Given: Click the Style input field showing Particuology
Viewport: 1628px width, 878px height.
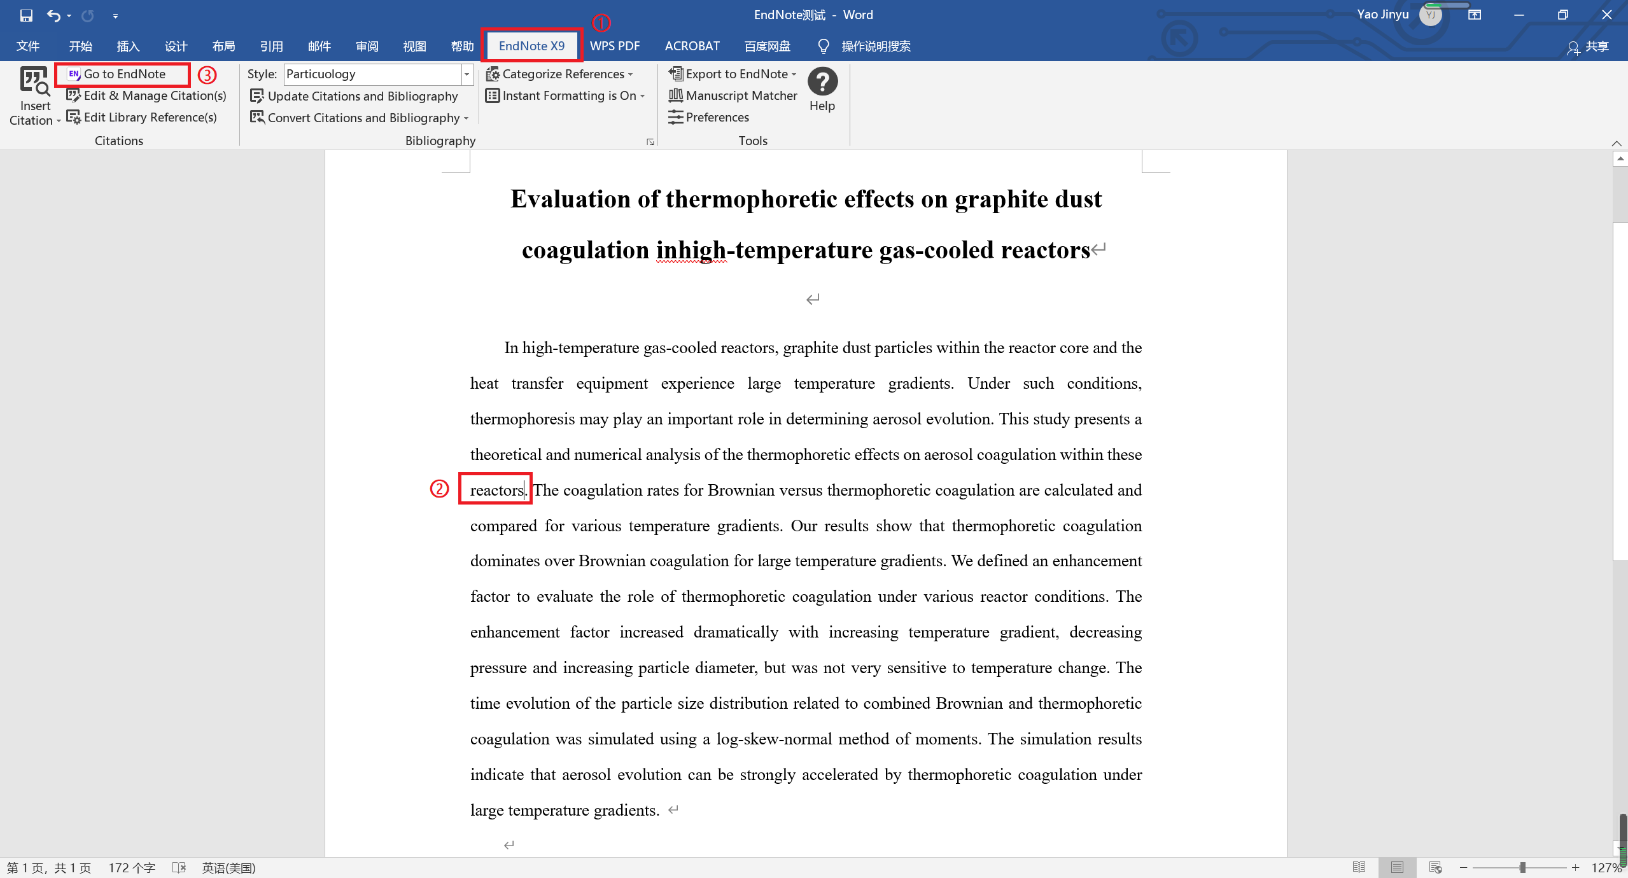Looking at the screenshot, I should 372,74.
